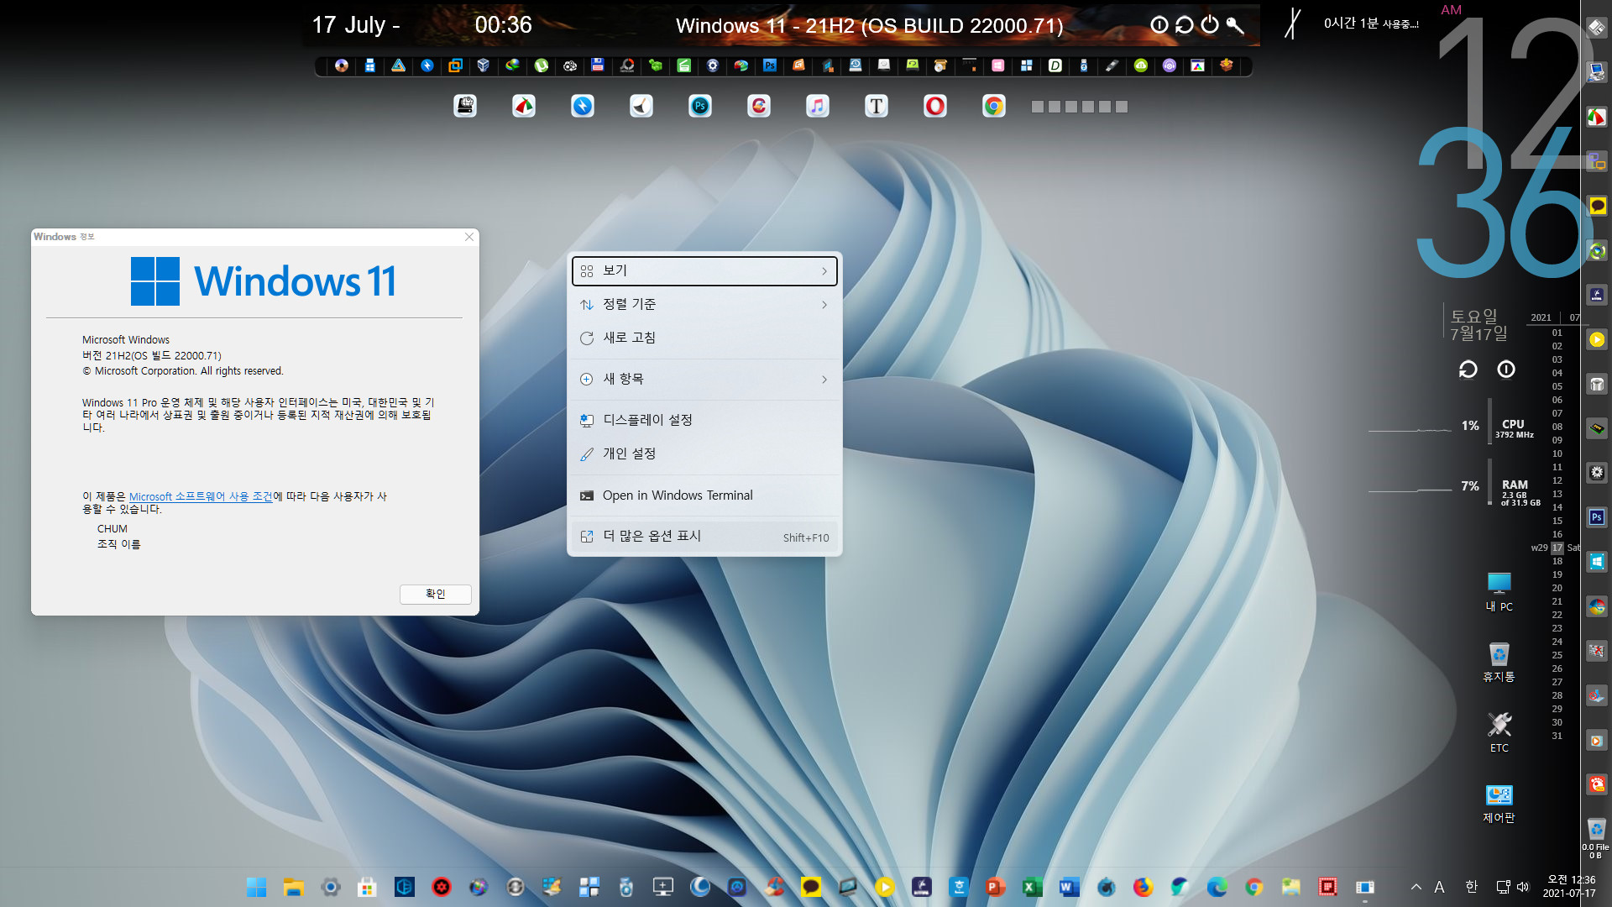Image resolution: width=1612 pixels, height=907 pixels.
Task: Toggle the 한 Korean IME indicator
Action: pyautogui.click(x=1471, y=887)
